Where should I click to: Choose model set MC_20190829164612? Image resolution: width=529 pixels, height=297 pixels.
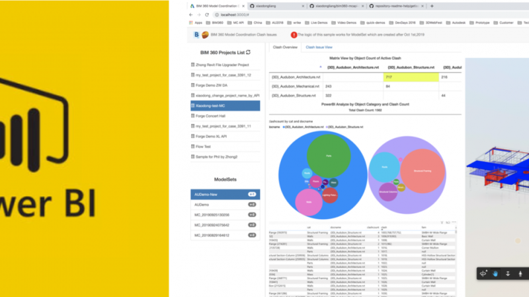pos(225,235)
